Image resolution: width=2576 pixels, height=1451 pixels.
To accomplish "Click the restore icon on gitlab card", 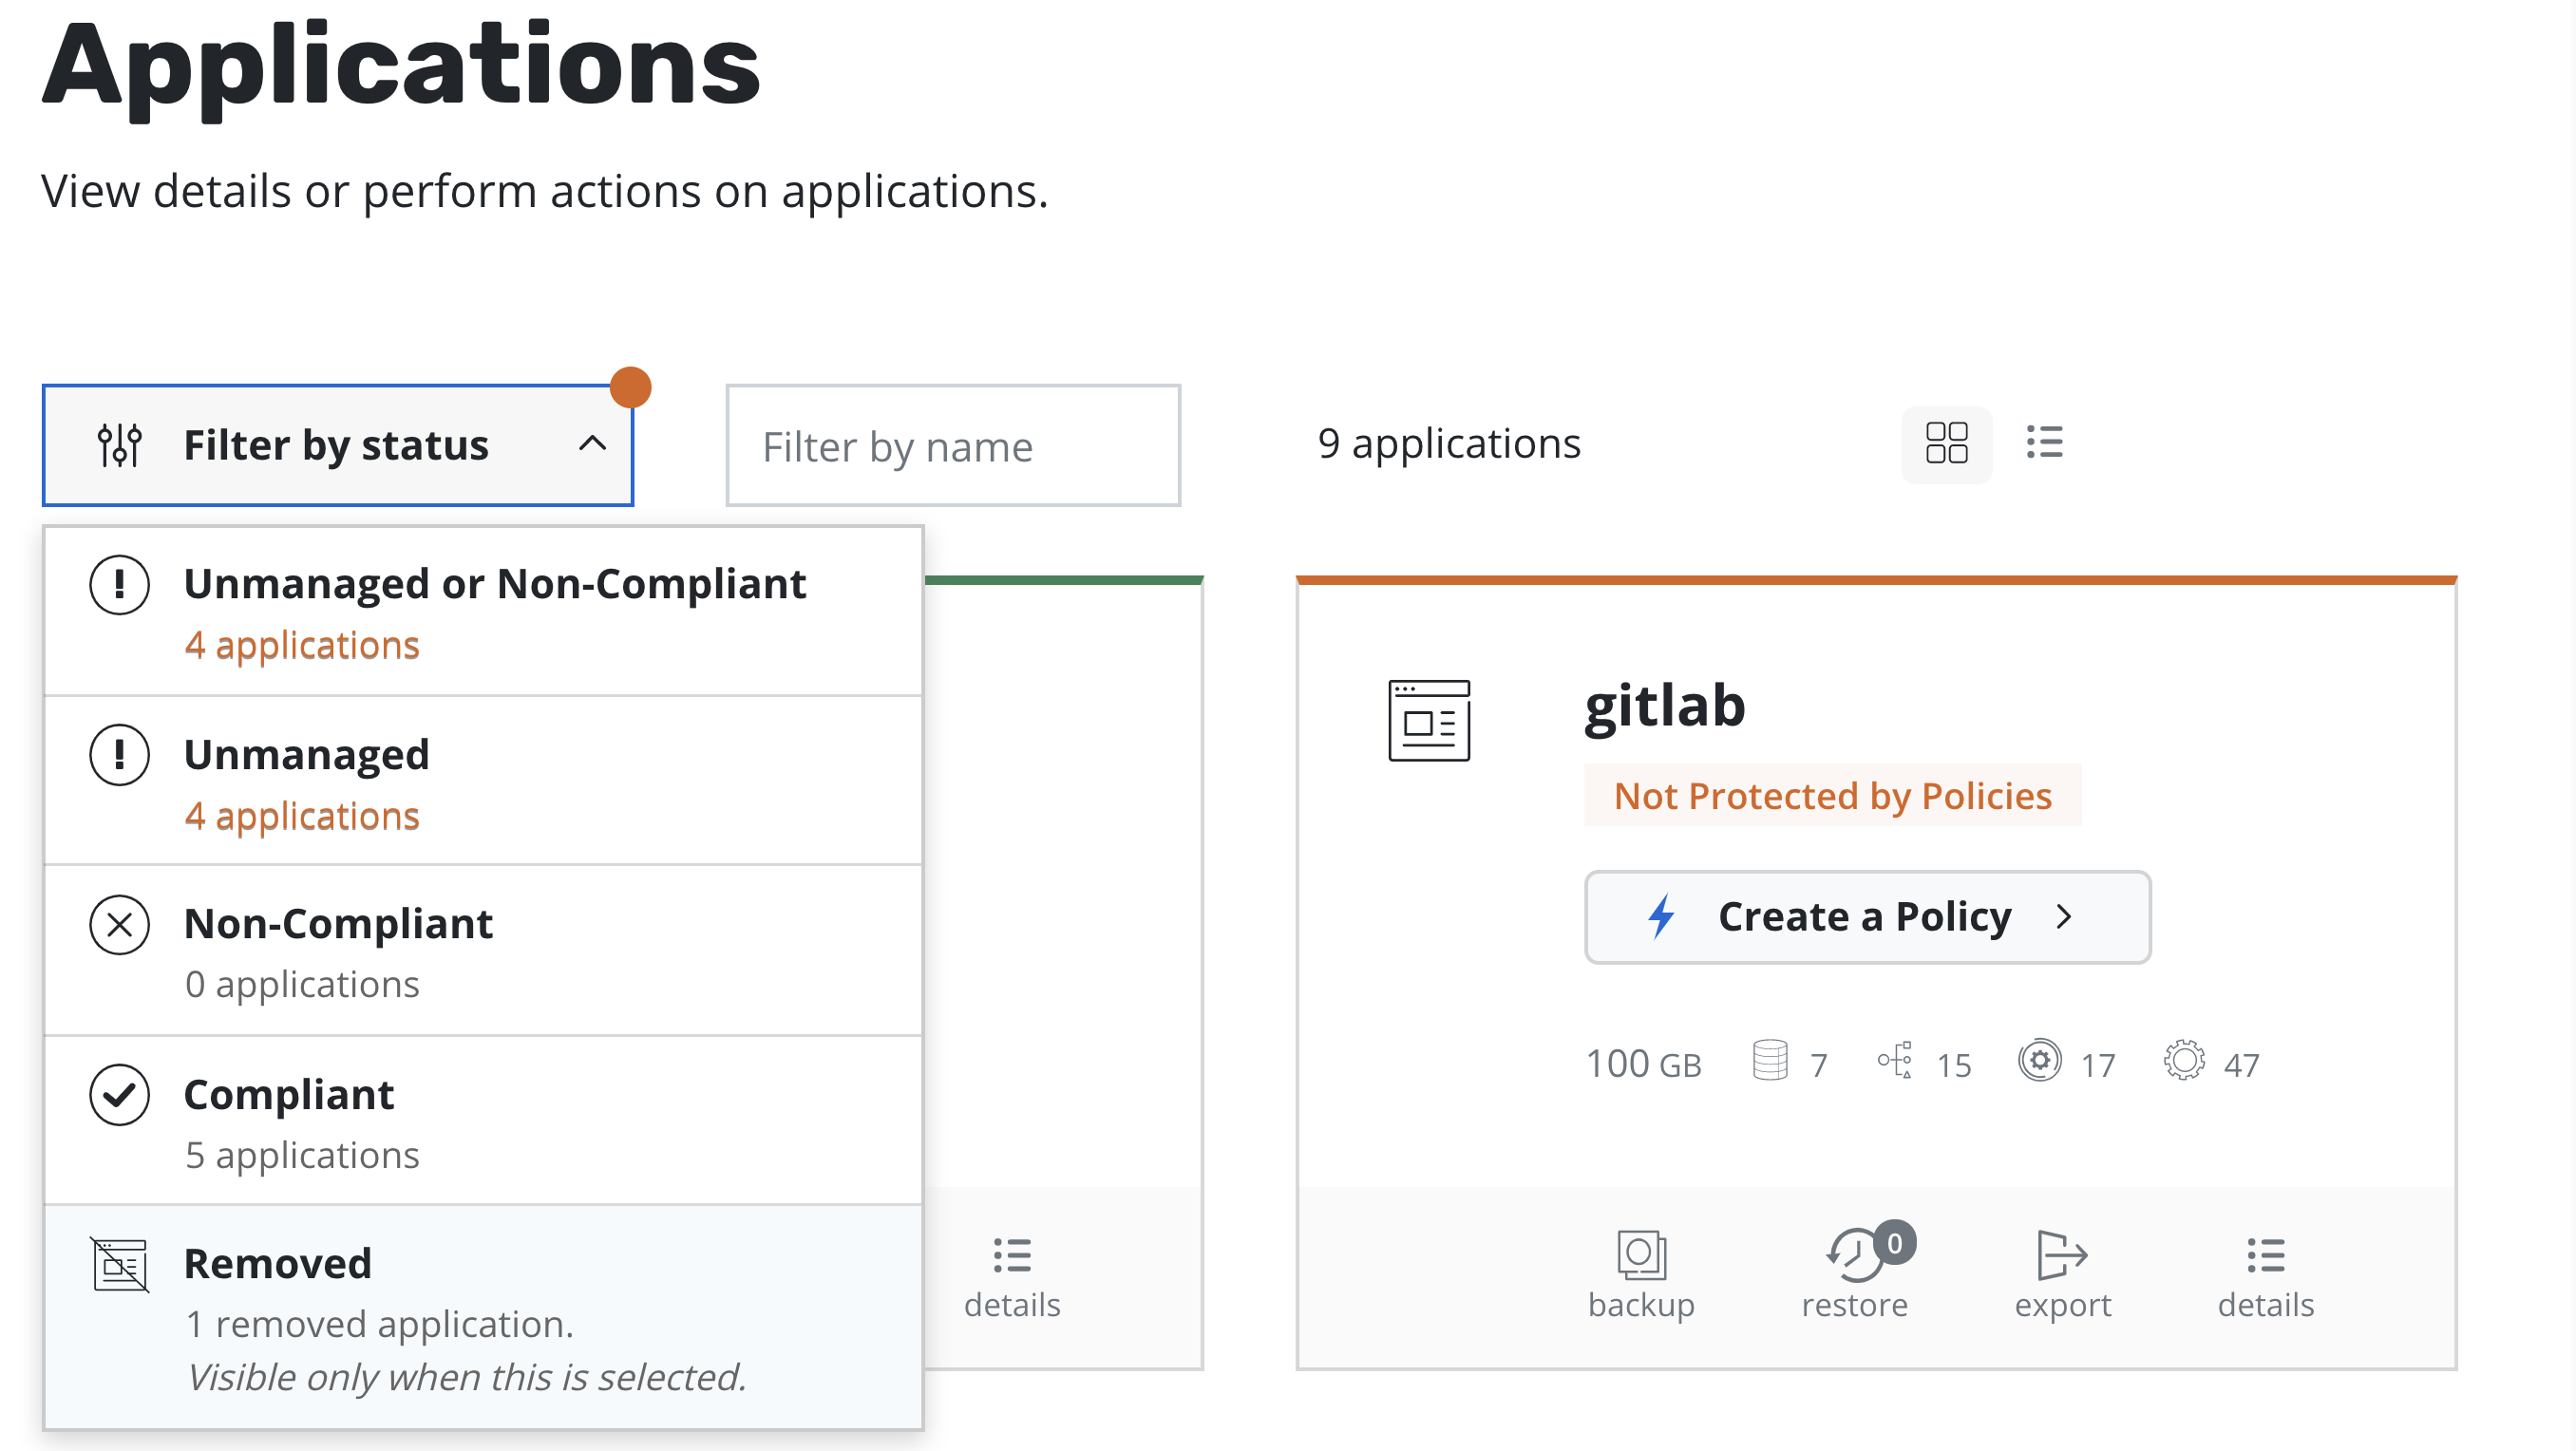I will click(1853, 1255).
